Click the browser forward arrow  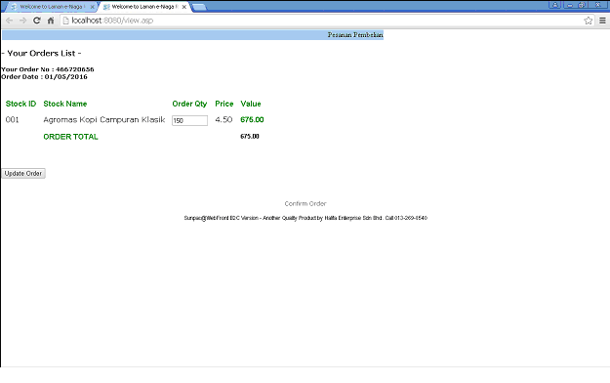(x=23, y=21)
